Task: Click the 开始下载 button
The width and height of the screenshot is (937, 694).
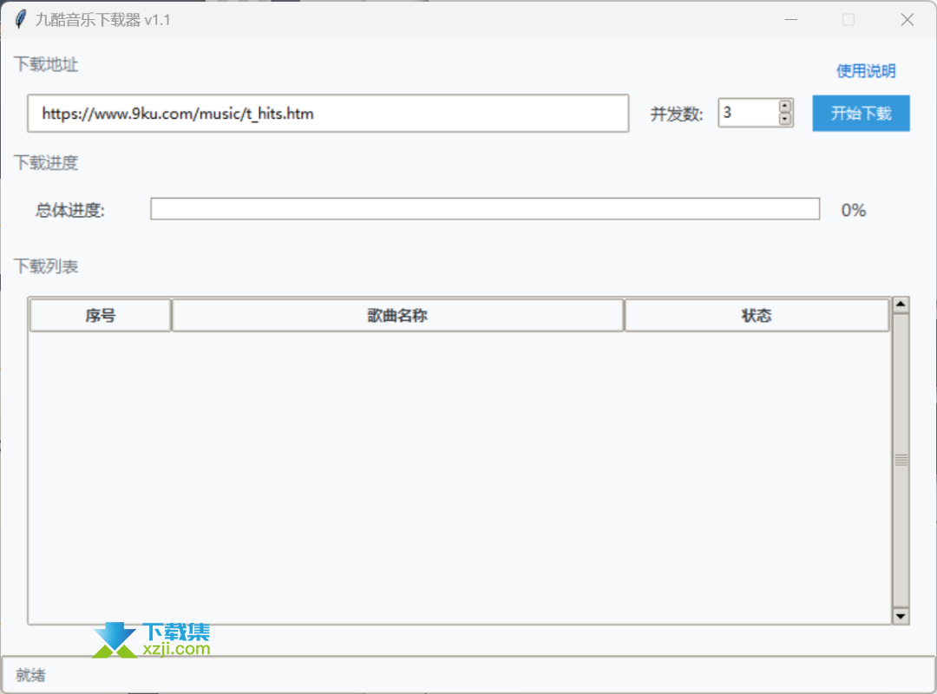Action: (x=861, y=113)
